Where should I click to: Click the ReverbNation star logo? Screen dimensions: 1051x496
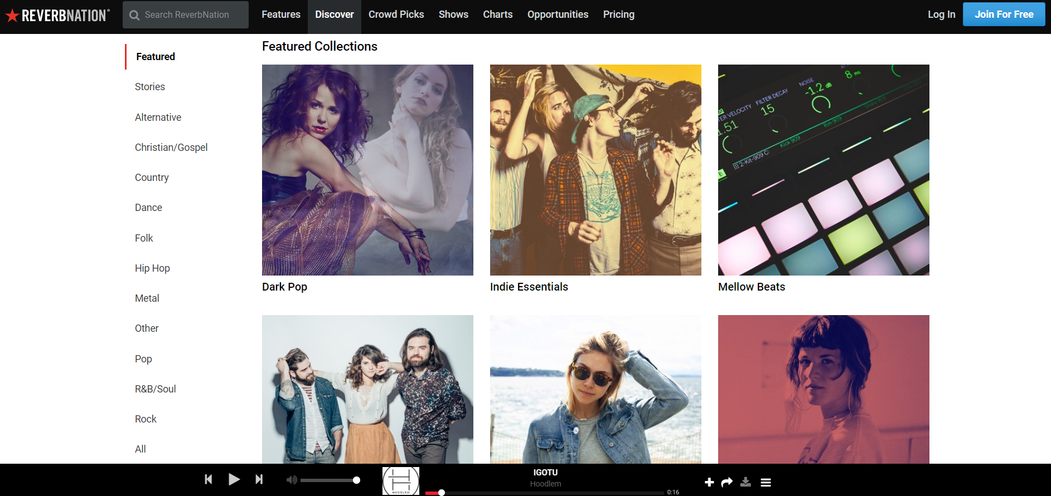[57, 15]
